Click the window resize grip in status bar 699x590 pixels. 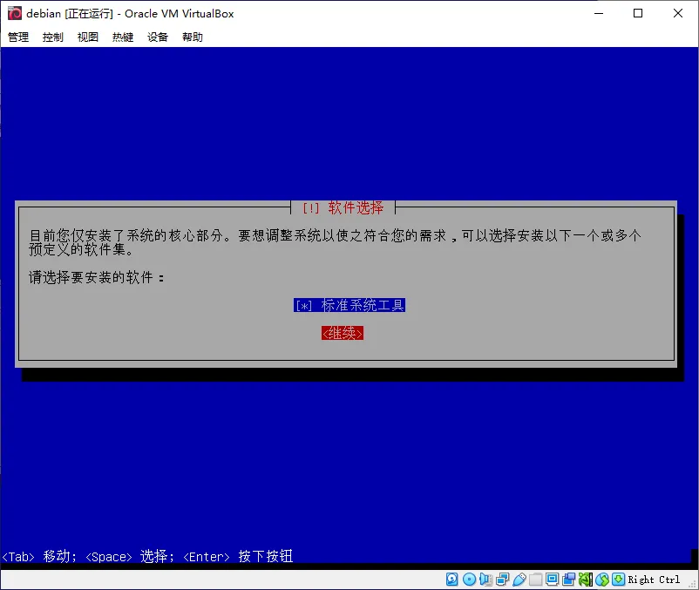(692, 584)
